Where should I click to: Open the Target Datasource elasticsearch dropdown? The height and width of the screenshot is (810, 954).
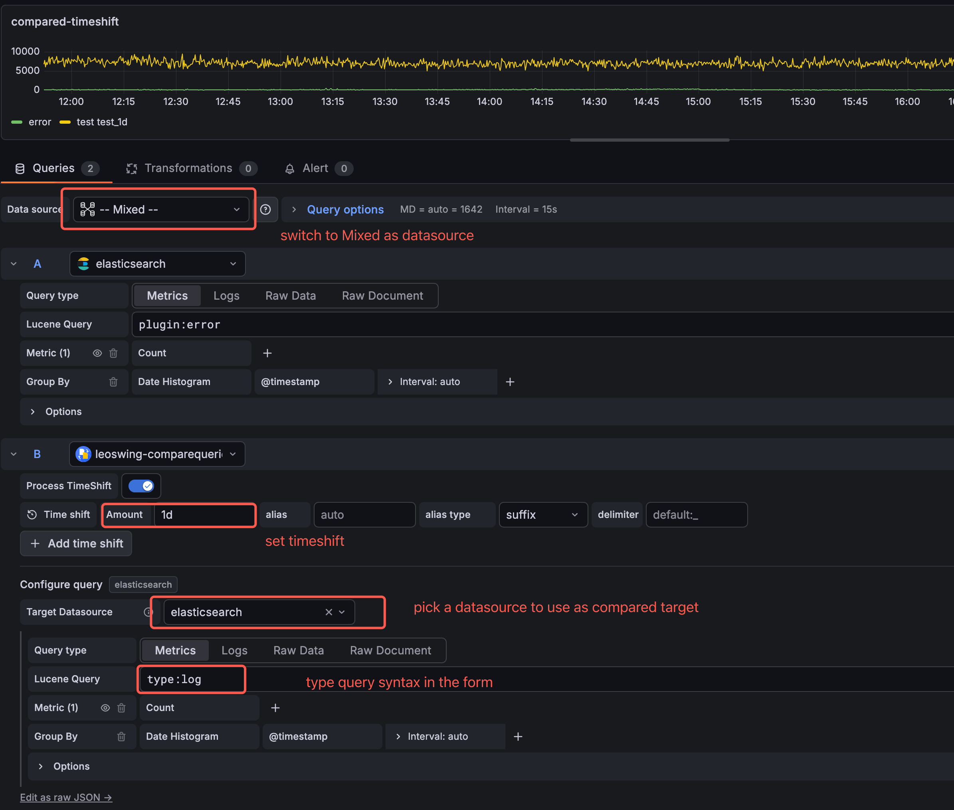tap(259, 612)
